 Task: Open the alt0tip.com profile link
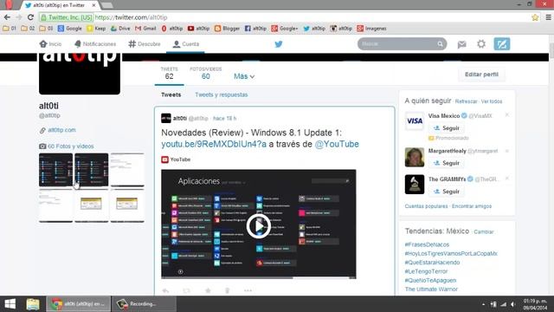[61, 130]
